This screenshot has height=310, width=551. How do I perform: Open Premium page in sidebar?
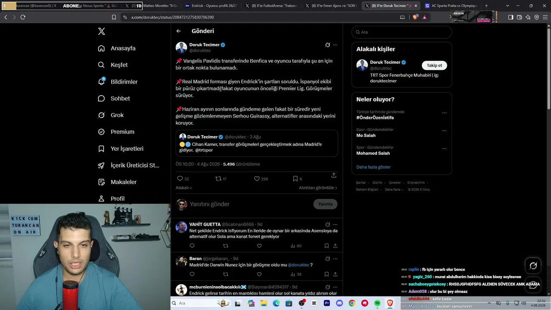[116, 132]
